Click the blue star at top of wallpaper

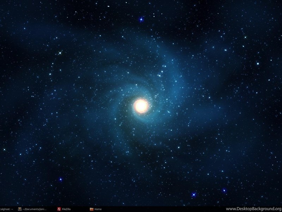[x=141, y=19]
